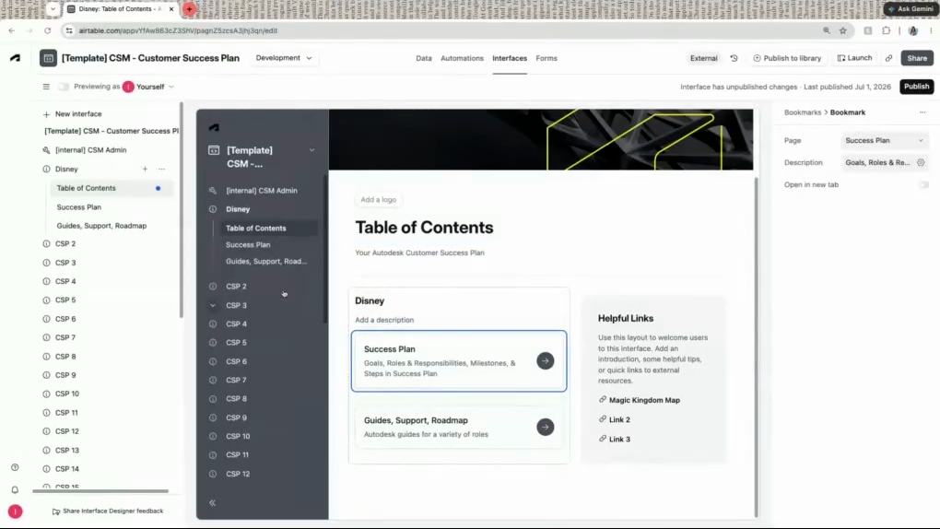Enable the Open in new tab toggle
Viewport: 940px width, 529px height.
[923, 184]
